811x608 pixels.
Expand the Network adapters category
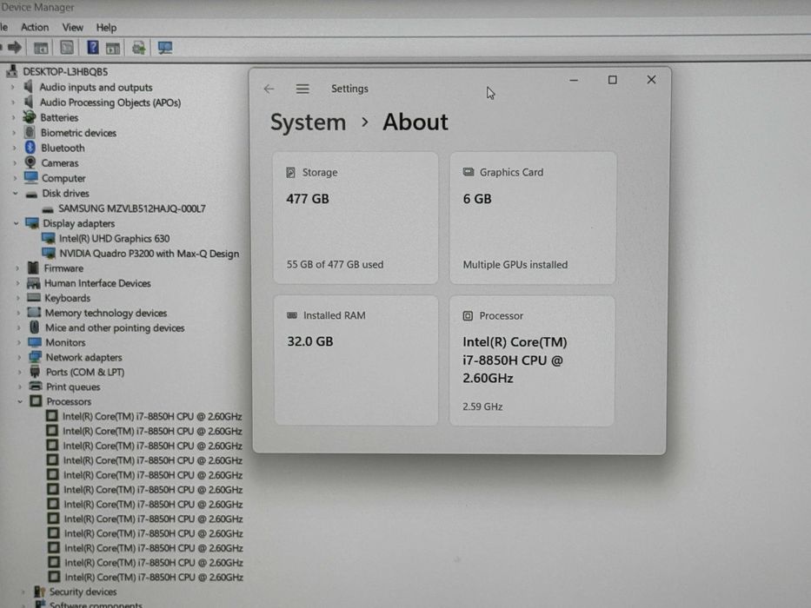(x=18, y=357)
